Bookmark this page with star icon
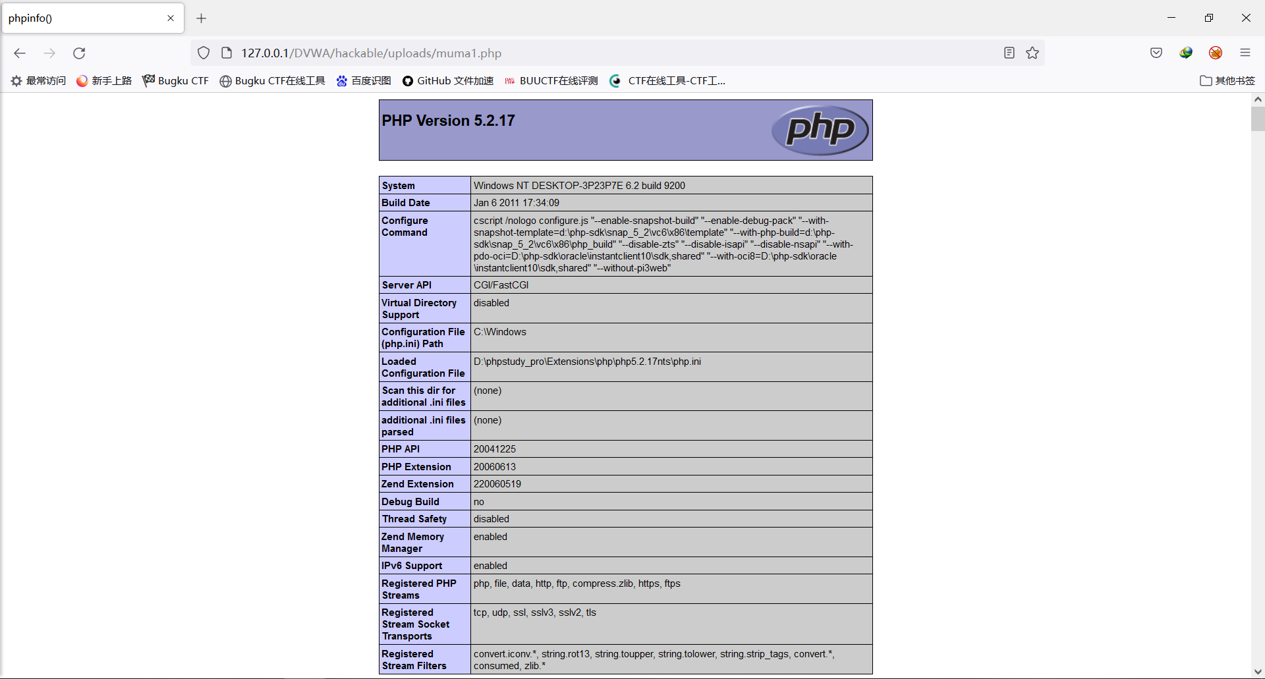This screenshot has width=1265, height=679. (1032, 53)
